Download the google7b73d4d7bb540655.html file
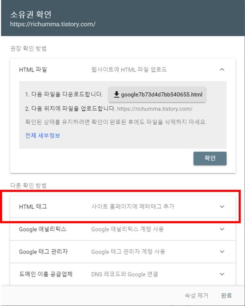Image resolution: width=245 pixels, height=306 pixels. [x=157, y=95]
